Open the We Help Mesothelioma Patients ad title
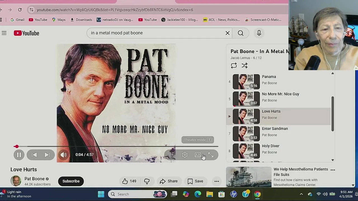This screenshot has width=358, height=201. pyautogui.click(x=301, y=172)
